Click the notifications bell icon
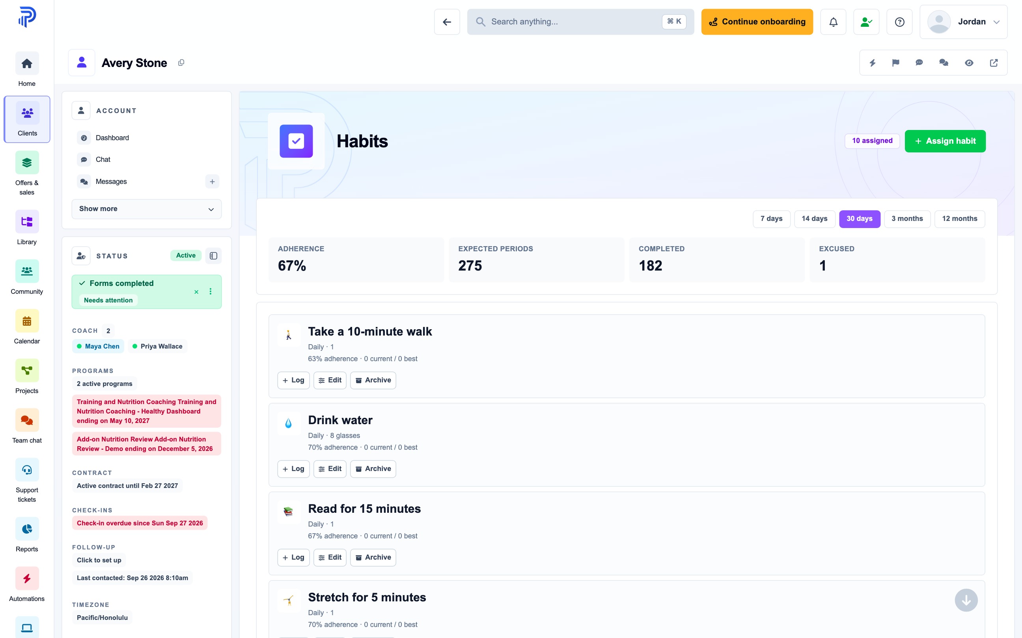The image size is (1022, 638). pos(833,22)
